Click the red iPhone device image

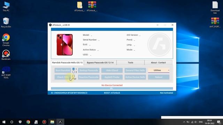pyautogui.click(x=64, y=45)
